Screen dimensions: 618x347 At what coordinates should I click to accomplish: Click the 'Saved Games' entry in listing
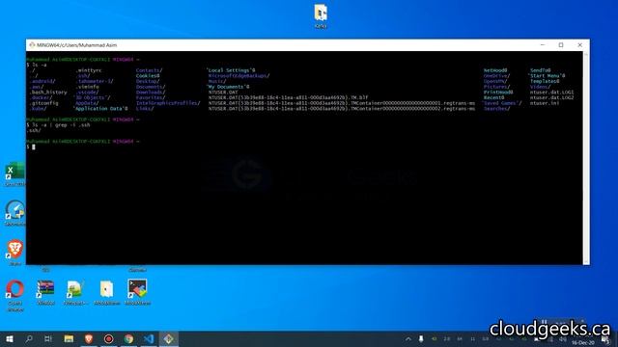[502, 103]
